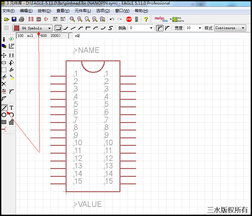The width and height of the screenshot is (252, 216).
Task: Select the Mirror tool
Action: point(4,63)
